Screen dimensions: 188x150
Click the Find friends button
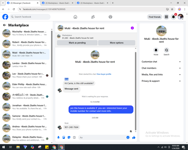(155, 17)
